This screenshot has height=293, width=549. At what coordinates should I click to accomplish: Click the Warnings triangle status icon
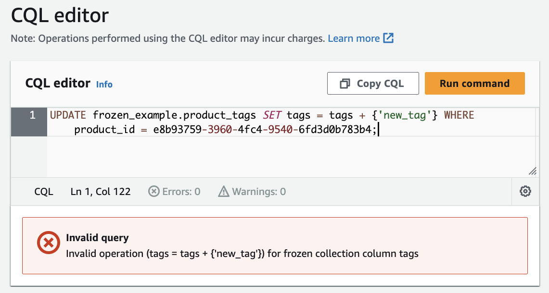pos(224,192)
